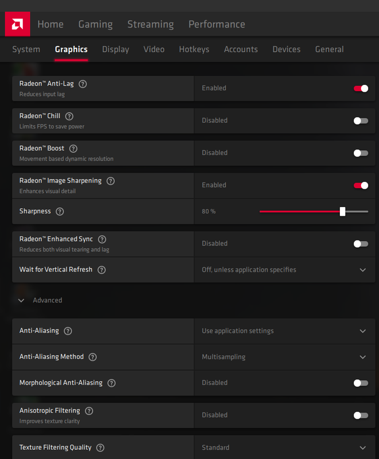Open help for Radeon Anti-Lag
This screenshot has width=379, height=459.
pos(83,84)
